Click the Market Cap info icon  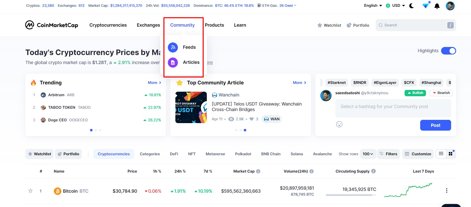[x=258, y=171]
